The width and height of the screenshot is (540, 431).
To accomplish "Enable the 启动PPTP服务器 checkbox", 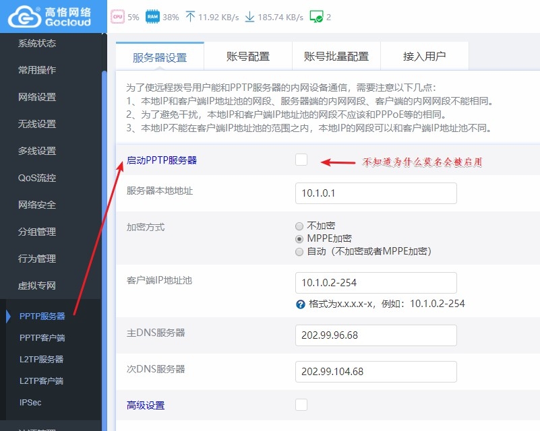I will tap(301, 160).
